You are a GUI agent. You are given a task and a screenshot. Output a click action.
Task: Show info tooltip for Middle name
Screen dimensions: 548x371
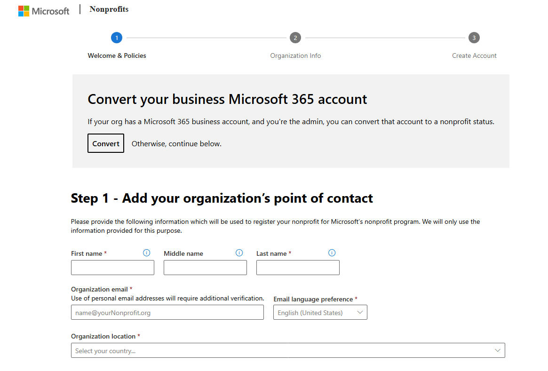[x=239, y=253]
